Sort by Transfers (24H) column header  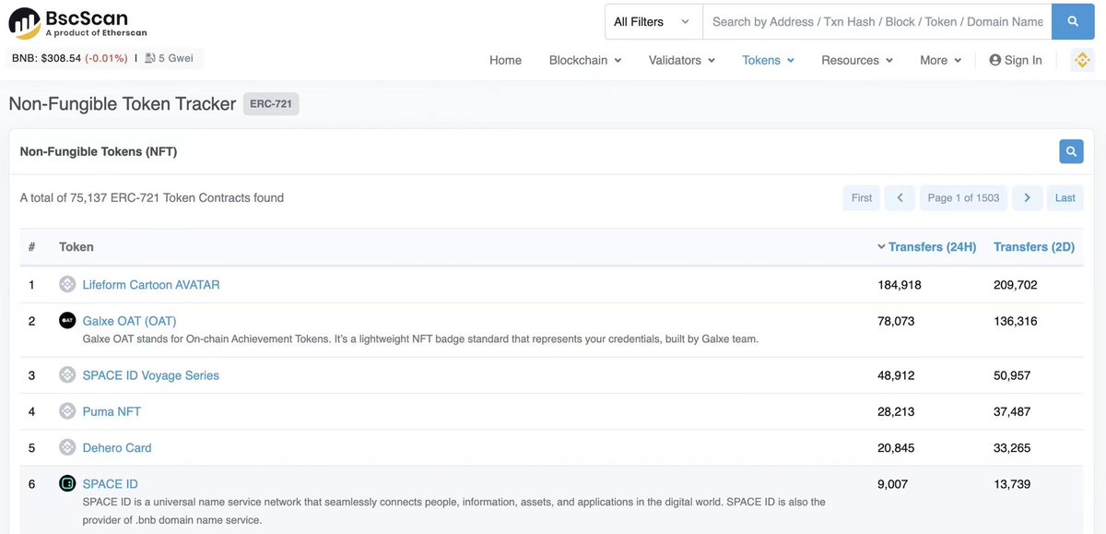pos(932,247)
